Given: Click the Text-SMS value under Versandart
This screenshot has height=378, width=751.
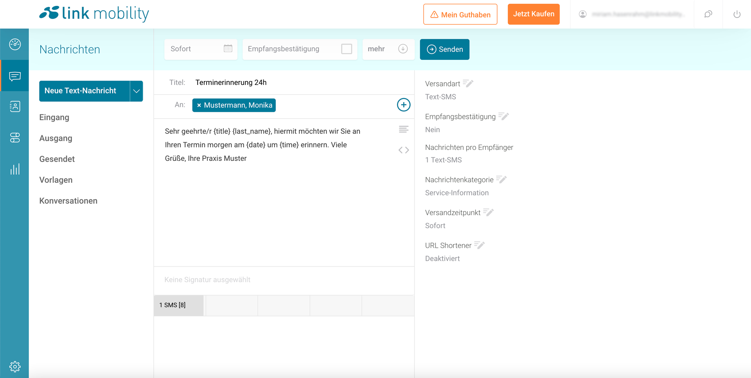Looking at the screenshot, I should [440, 97].
